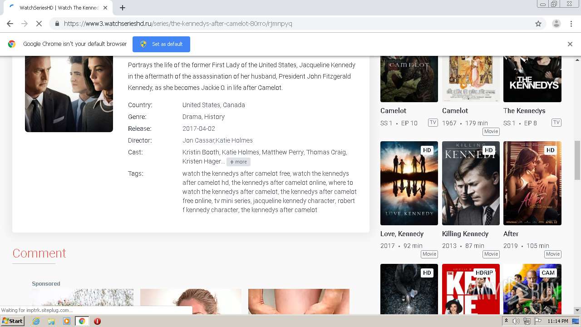The height and width of the screenshot is (327, 581).
Task: Click TV tag under The Kennedys
Action: tap(556, 123)
